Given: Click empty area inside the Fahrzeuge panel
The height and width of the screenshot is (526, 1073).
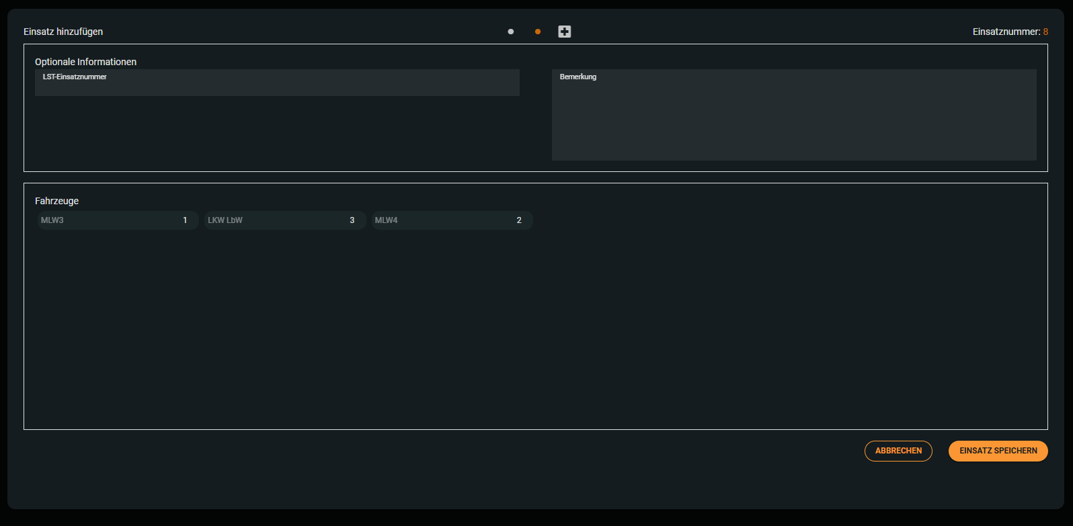Looking at the screenshot, I should coord(535,329).
